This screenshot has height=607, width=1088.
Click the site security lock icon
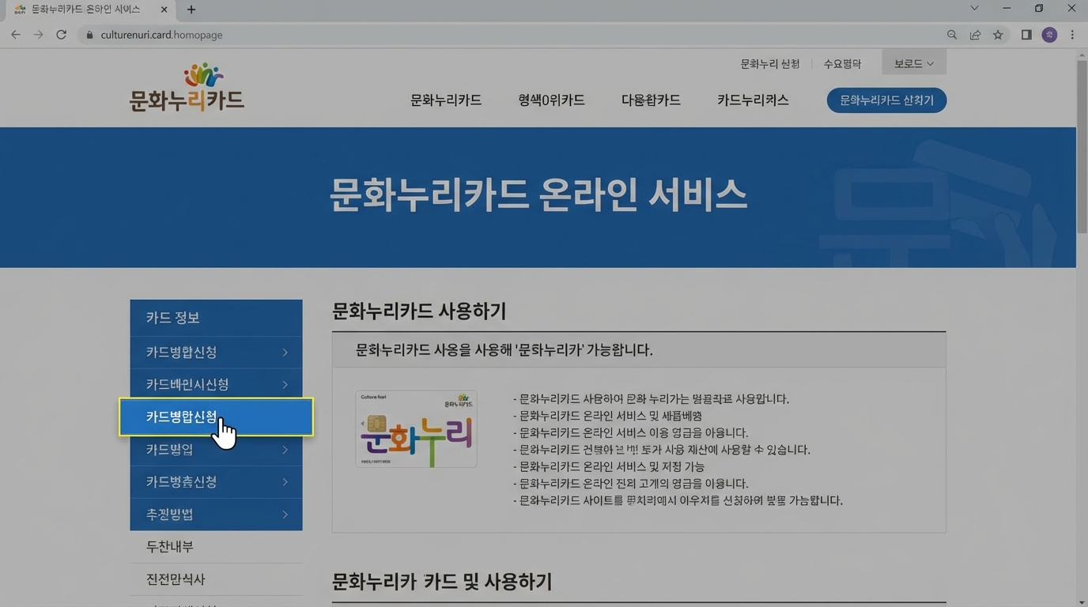(89, 35)
